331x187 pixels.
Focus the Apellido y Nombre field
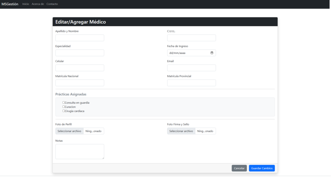tap(80, 38)
